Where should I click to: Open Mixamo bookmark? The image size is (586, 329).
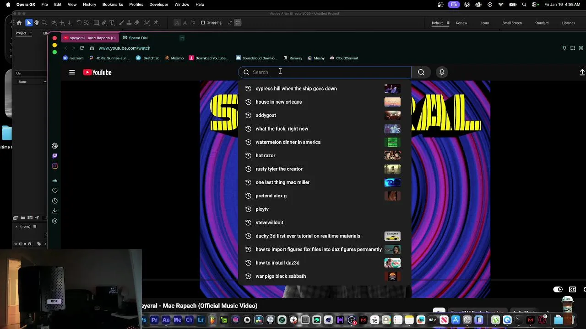point(174,58)
